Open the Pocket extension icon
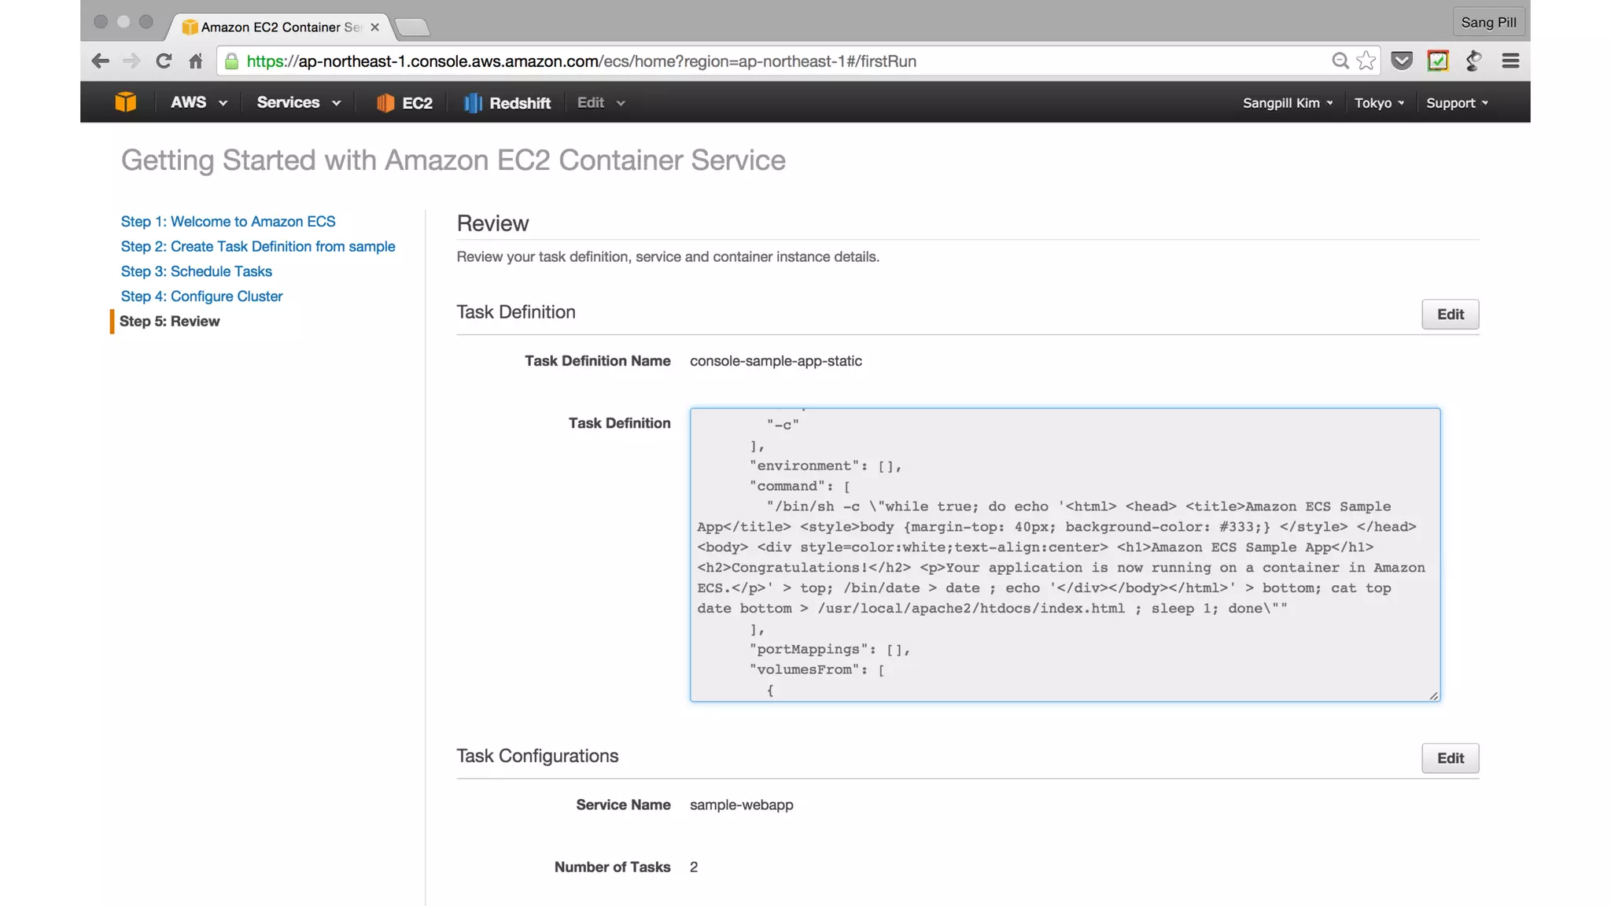This screenshot has width=1611, height=906. 1402,61
